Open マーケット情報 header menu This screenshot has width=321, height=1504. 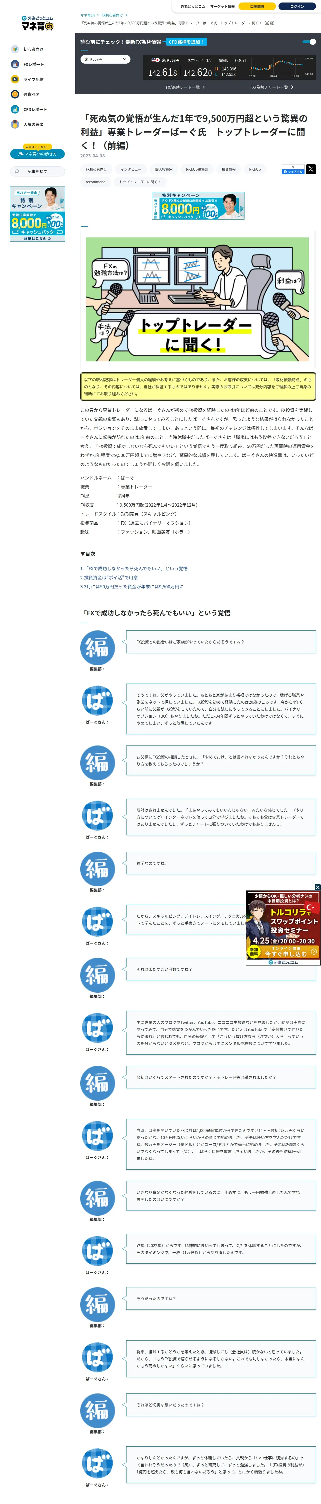tap(222, 7)
